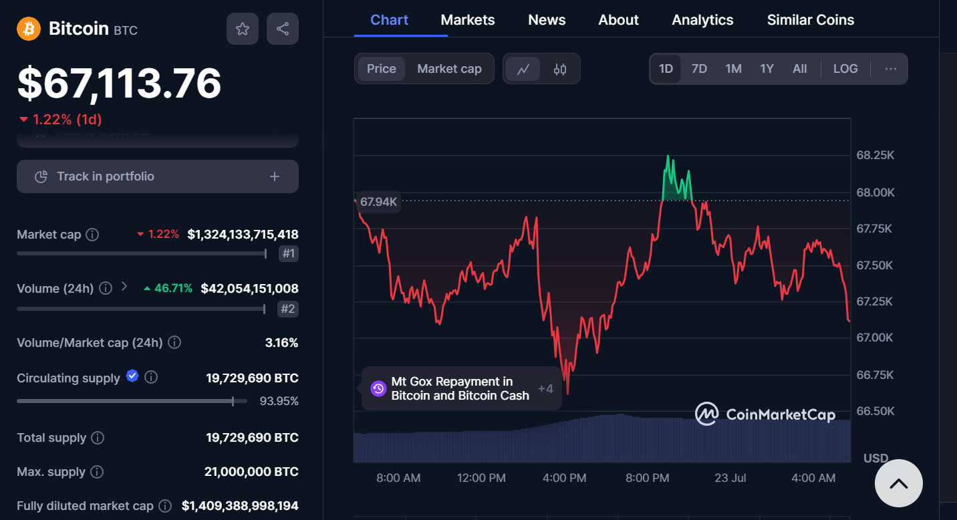This screenshot has width=957, height=520.
Task: Click the 68.25K axis label
Action: click(875, 155)
